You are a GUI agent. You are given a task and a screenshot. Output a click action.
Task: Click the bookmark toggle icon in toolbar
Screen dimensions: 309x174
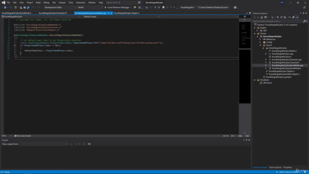pos(163,8)
